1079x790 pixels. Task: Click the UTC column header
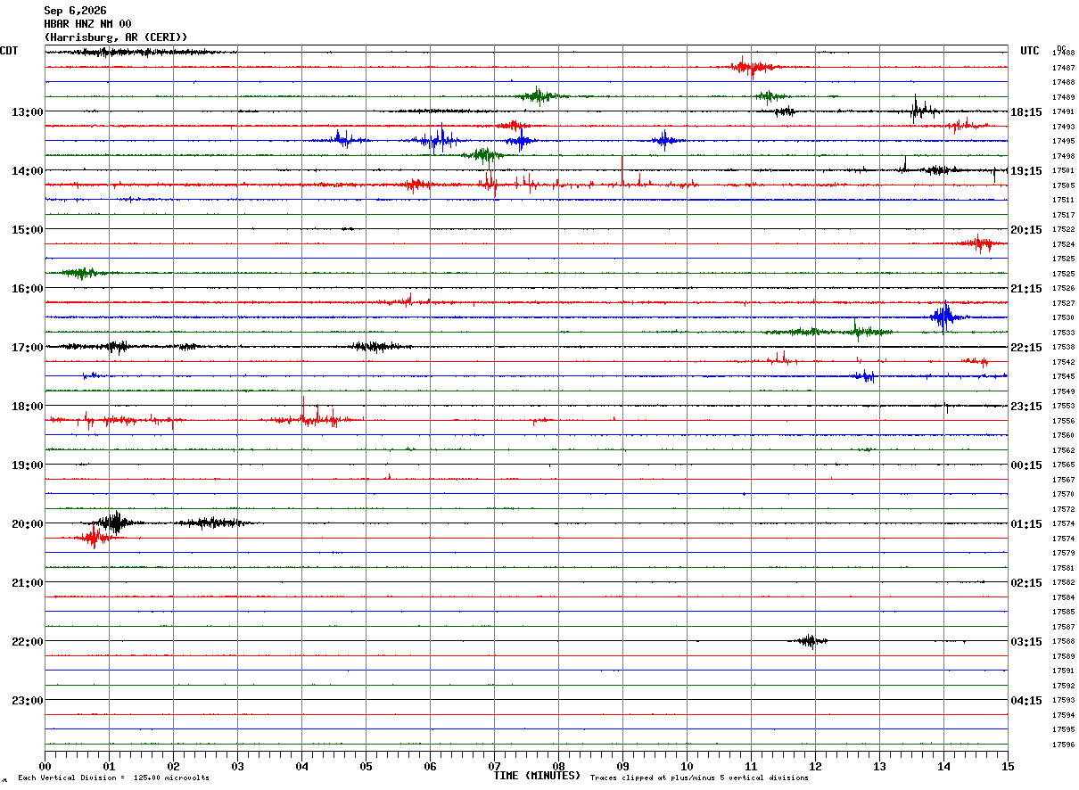click(x=1030, y=51)
